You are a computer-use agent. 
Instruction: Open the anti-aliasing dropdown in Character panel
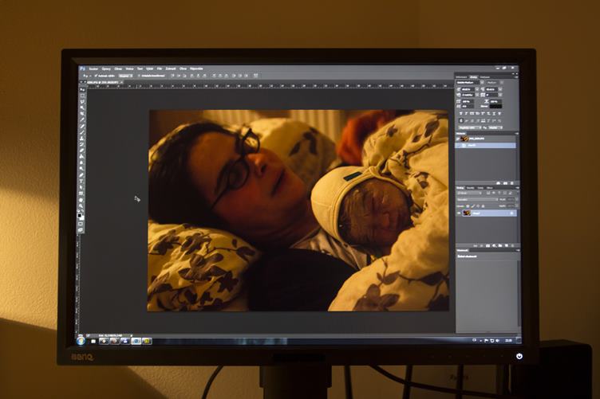[495, 127]
